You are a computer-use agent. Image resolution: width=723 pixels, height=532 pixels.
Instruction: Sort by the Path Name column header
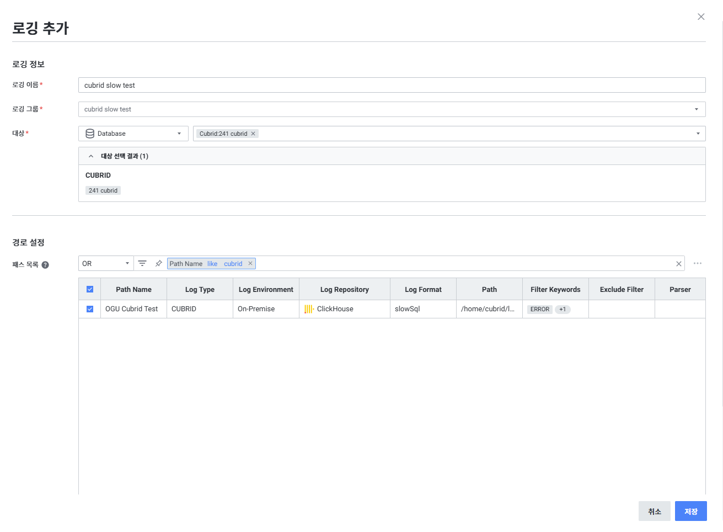tap(133, 289)
